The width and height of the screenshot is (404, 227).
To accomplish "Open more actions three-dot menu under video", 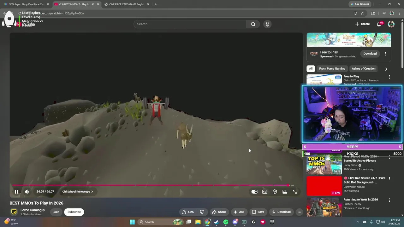I will pyautogui.click(x=300, y=212).
